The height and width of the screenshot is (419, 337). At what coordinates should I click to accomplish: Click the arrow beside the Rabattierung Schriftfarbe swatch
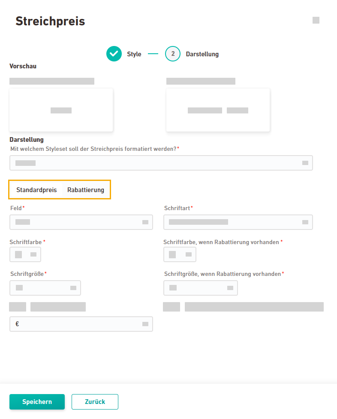(189, 254)
